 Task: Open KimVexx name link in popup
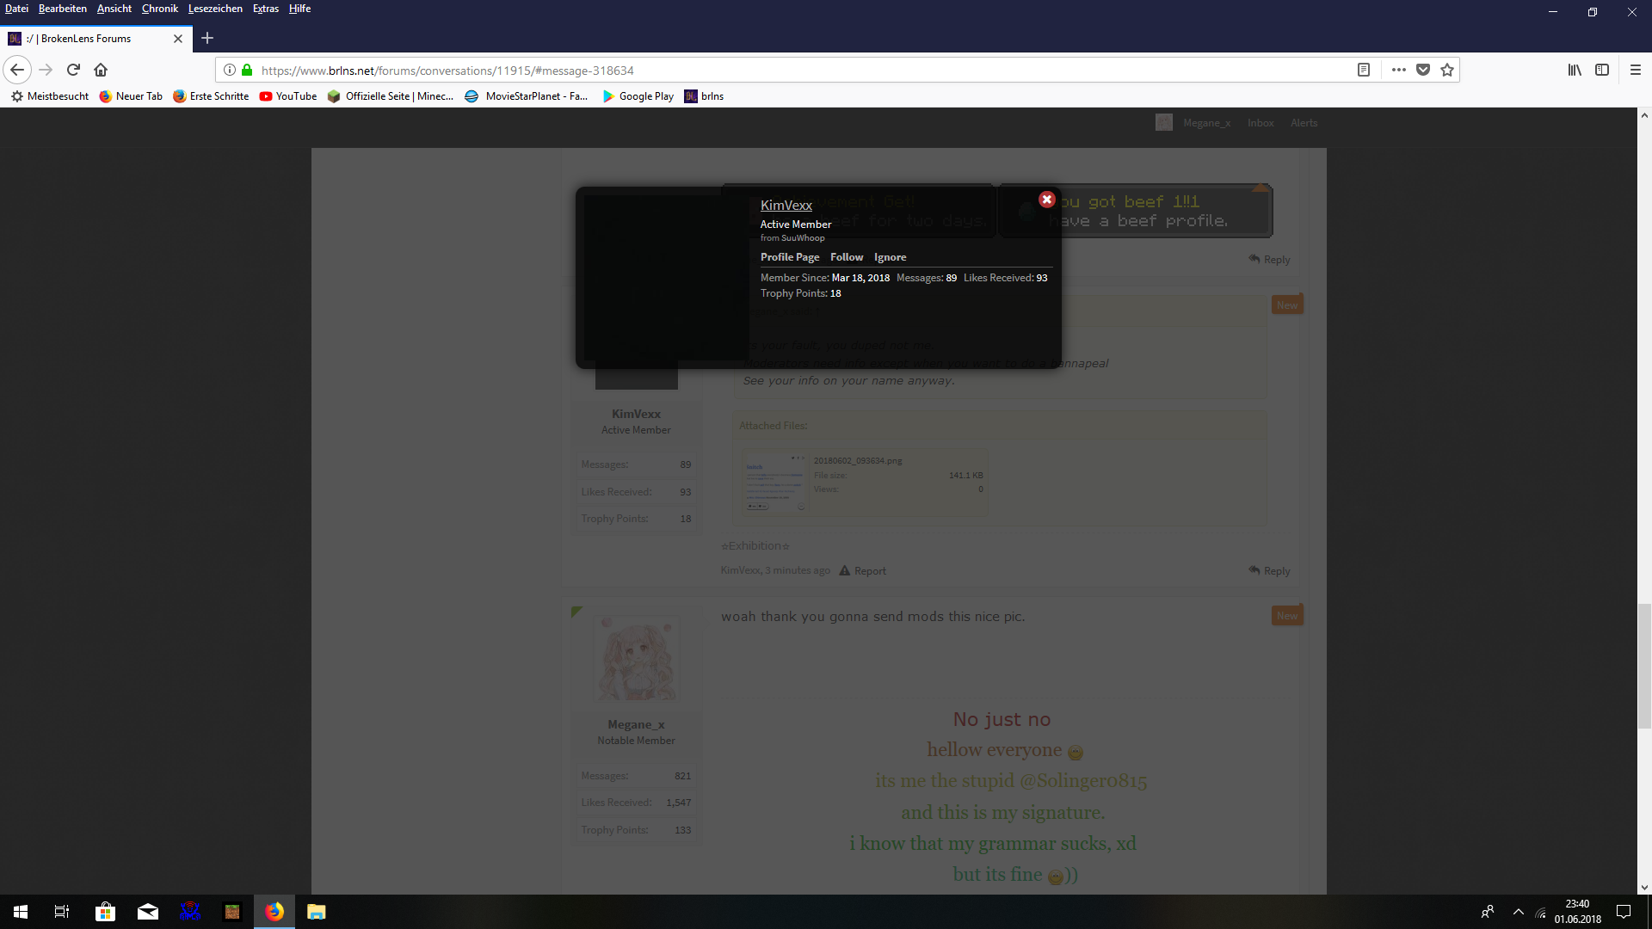(x=786, y=205)
